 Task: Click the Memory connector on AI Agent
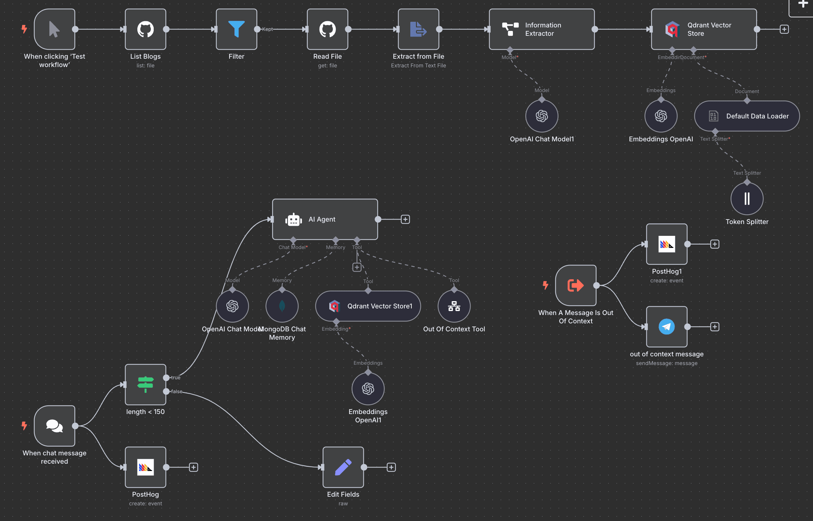click(336, 240)
